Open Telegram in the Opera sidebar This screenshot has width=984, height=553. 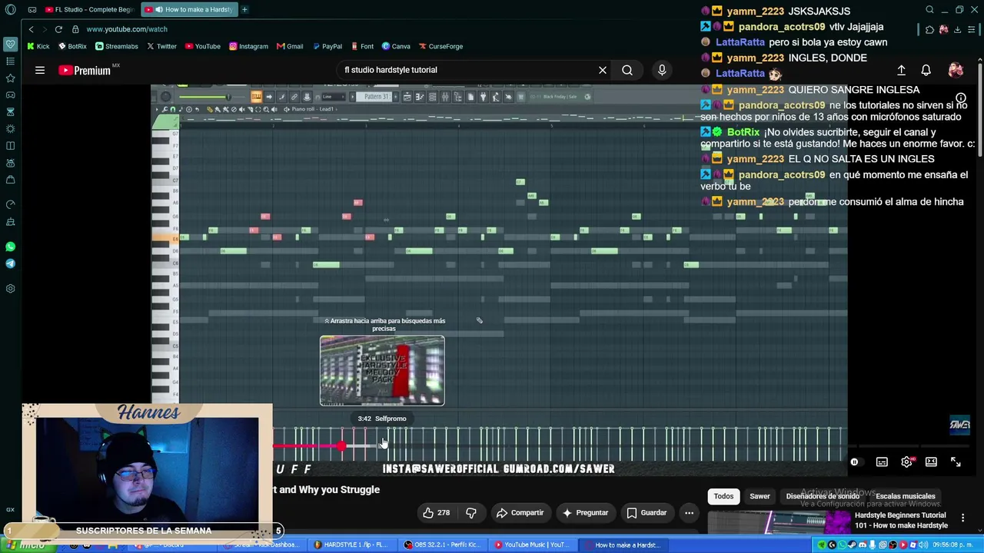click(x=10, y=264)
